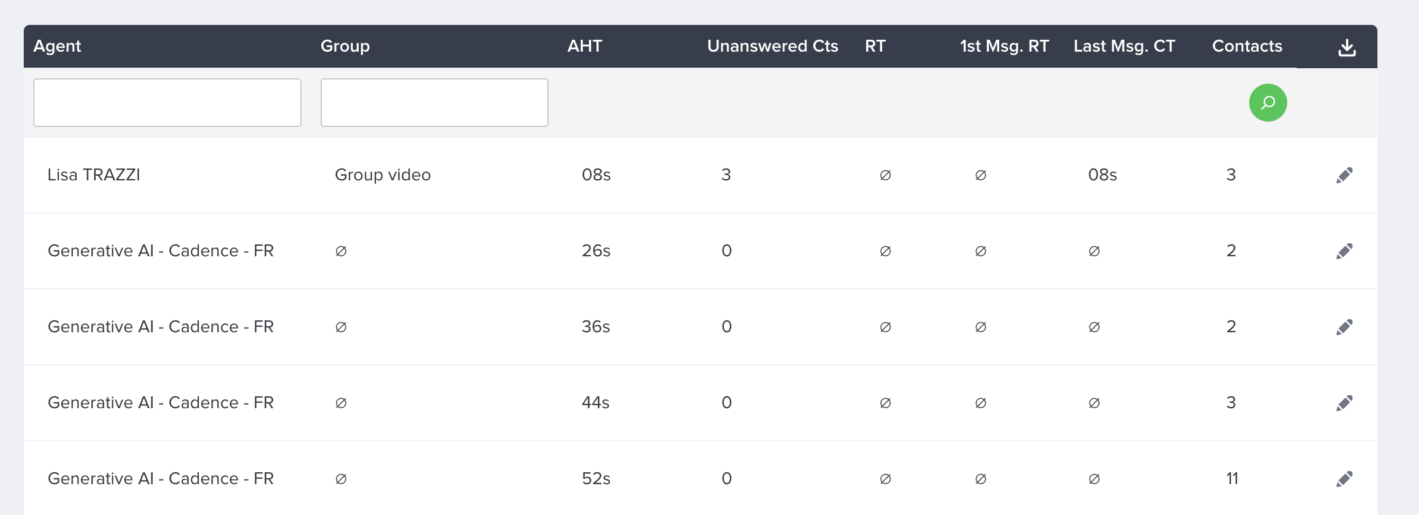1419x515 pixels.
Task: Click the download export icon in header
Action: point(1347,47)
